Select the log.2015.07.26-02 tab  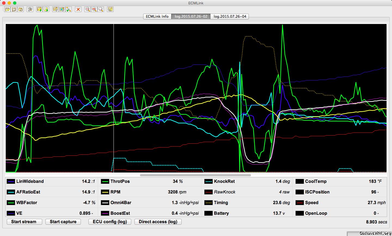coord(191,16)
